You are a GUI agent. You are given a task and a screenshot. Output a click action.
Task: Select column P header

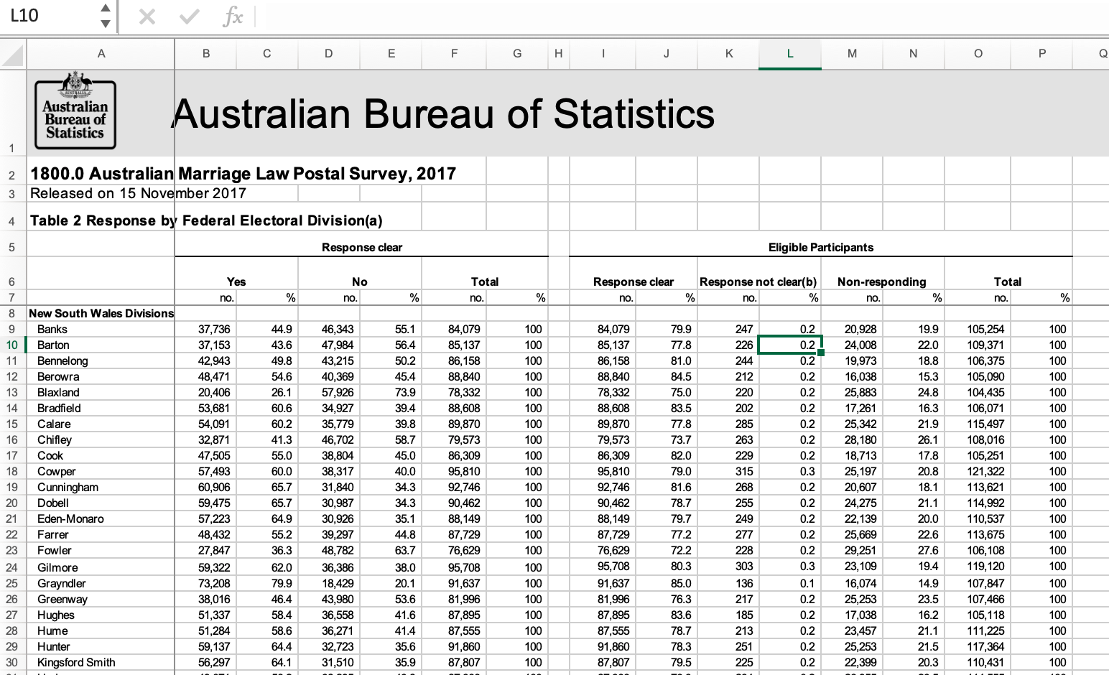click(x=1041, y=54)
